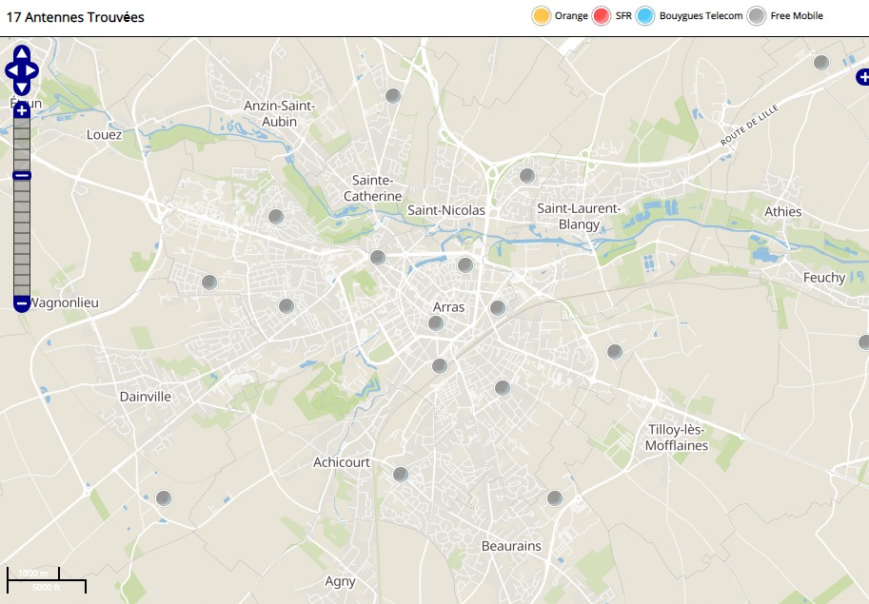Toggle the Orange operator legend circle
This screenshot has width=869, height=604.
click(x=541, y=16)
